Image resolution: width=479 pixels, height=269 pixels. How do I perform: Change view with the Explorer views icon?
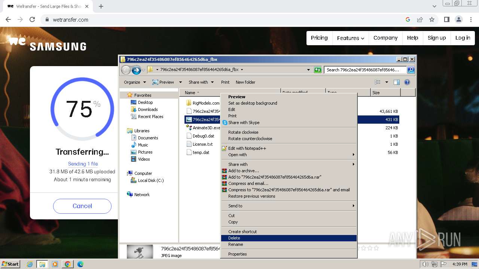[x=378, y=82]
